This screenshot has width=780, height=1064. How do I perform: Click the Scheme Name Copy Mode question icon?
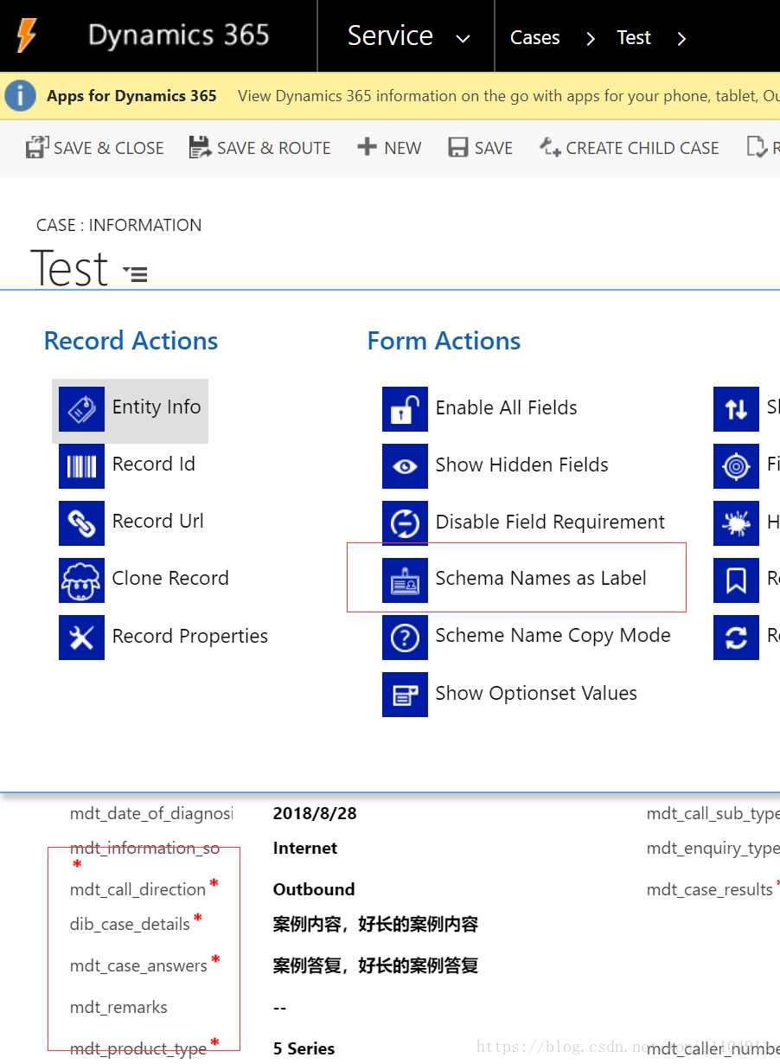[405, 638]
